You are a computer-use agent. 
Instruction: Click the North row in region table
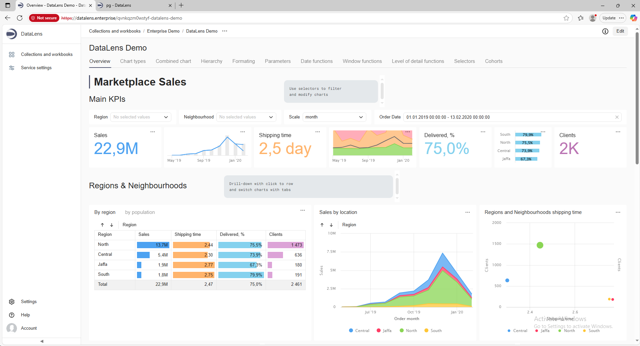[x=103, y=245]
